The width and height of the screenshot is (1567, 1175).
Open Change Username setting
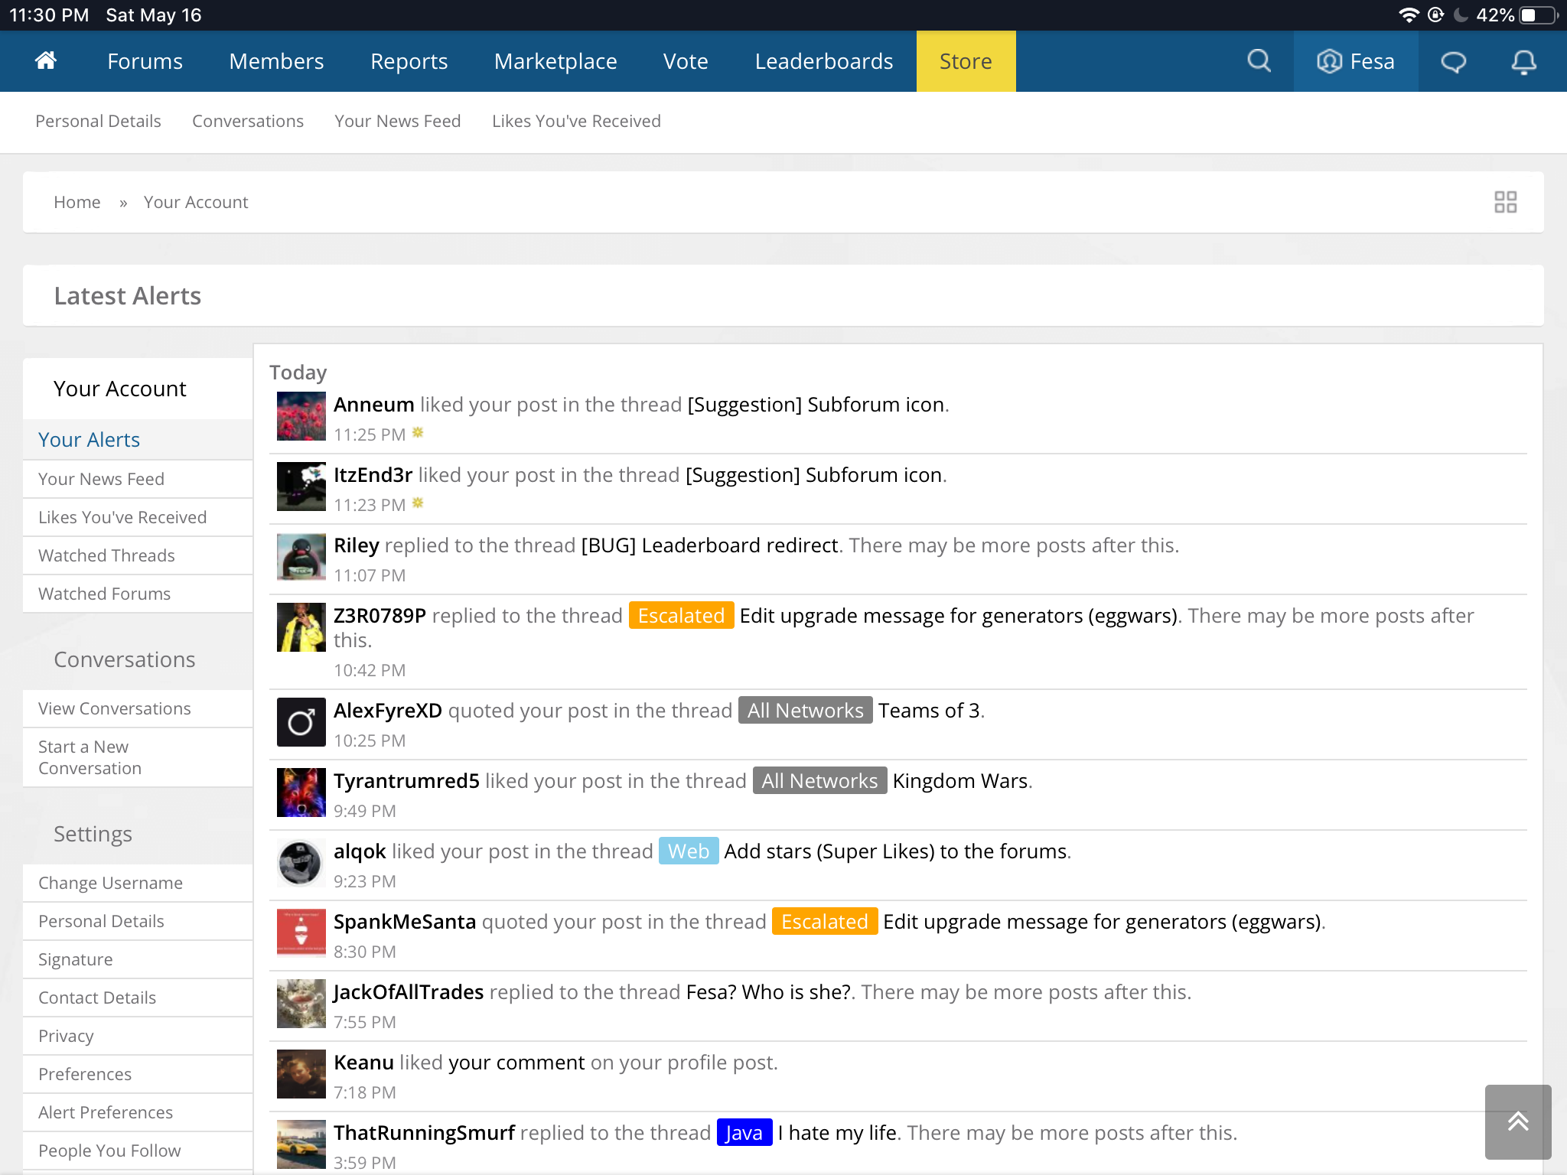[x=138, y=883]
